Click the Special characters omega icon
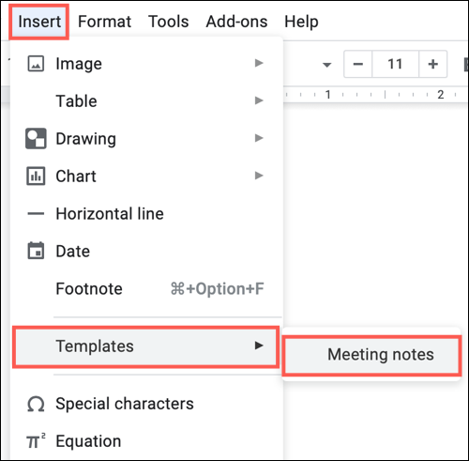The image size is (469, 461). (36, 404)
